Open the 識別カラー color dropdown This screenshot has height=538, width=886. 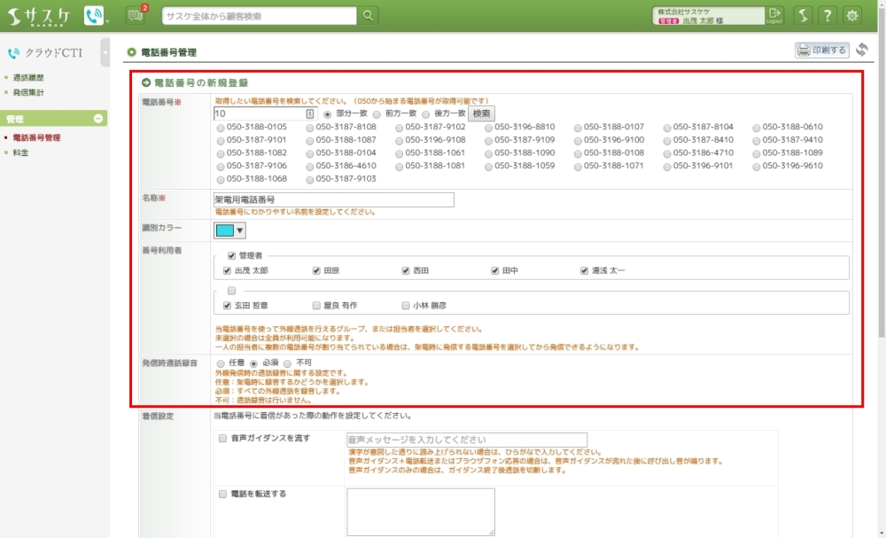pos(229,231)
